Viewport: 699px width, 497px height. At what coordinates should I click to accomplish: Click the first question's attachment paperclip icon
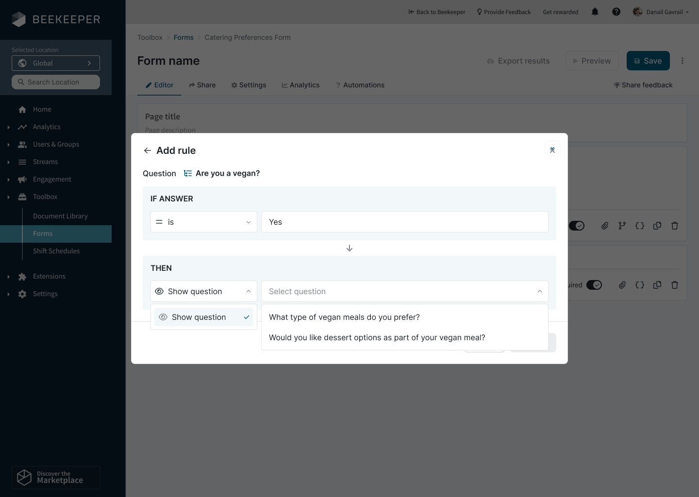coord(604,226)
